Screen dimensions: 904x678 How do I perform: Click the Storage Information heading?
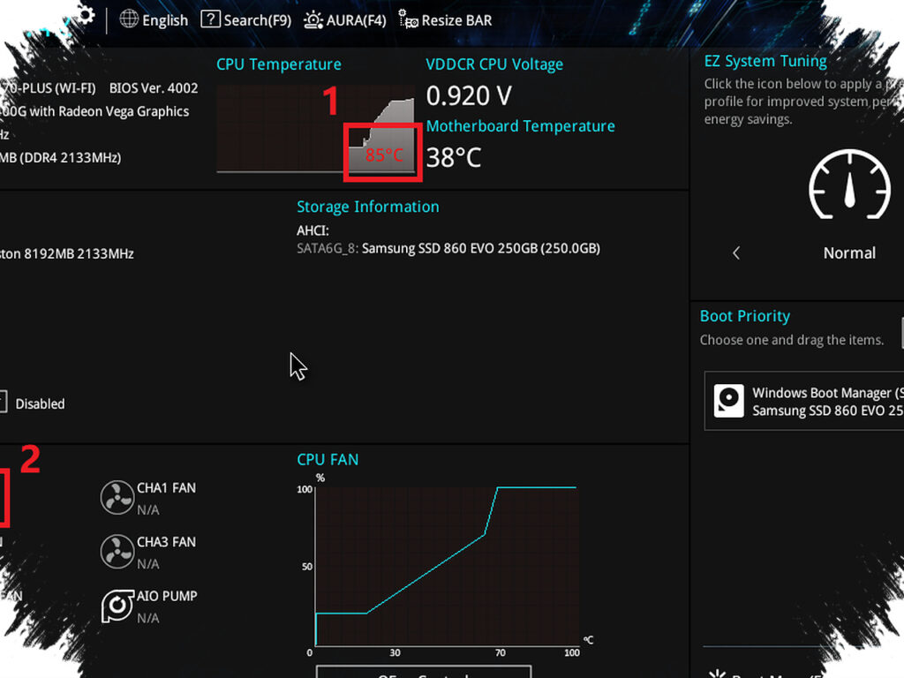point(368,207)
